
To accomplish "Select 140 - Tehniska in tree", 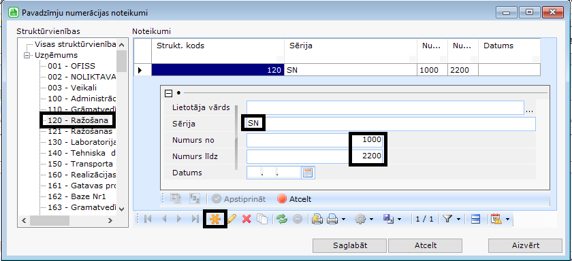I will [82, 153].
